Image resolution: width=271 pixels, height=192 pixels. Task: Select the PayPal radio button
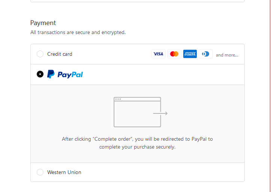tap(40, 74)
